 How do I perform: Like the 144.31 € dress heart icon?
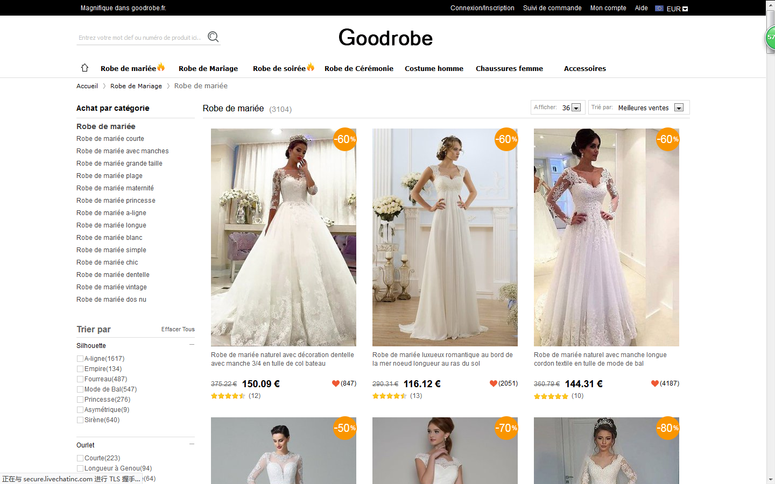click(654, 383)
